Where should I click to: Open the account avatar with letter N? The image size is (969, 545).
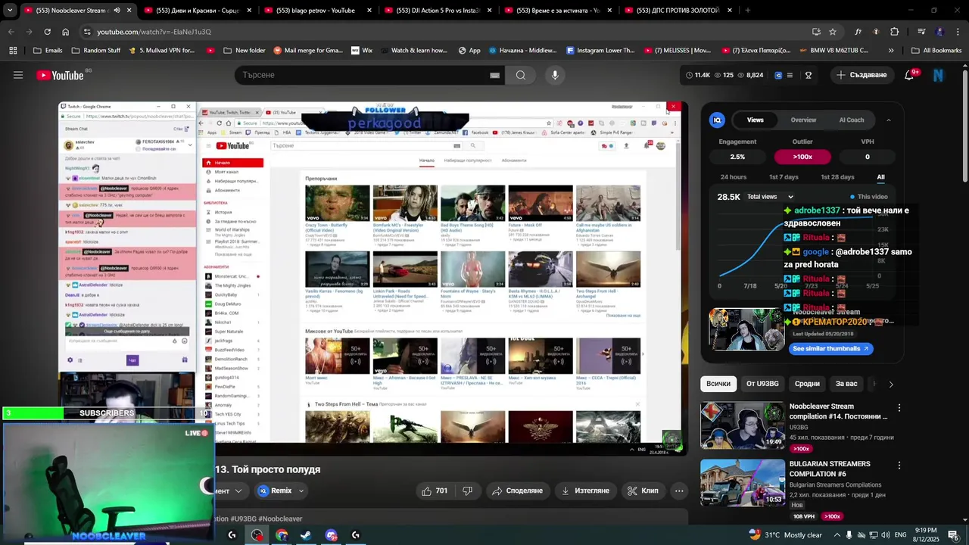pos(939,75)
